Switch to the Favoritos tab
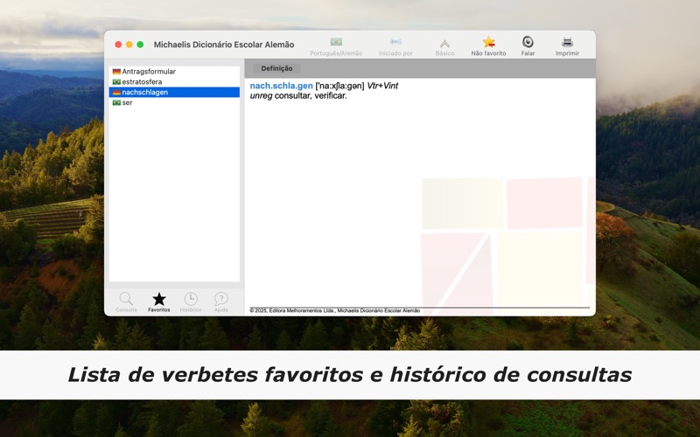700x437 pixels. click(x=159, y=302)
